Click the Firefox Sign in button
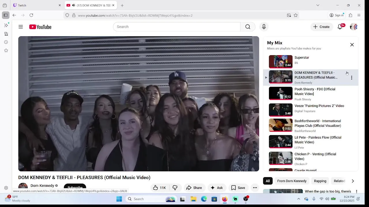Screen dimensions: 369x207 337,15
